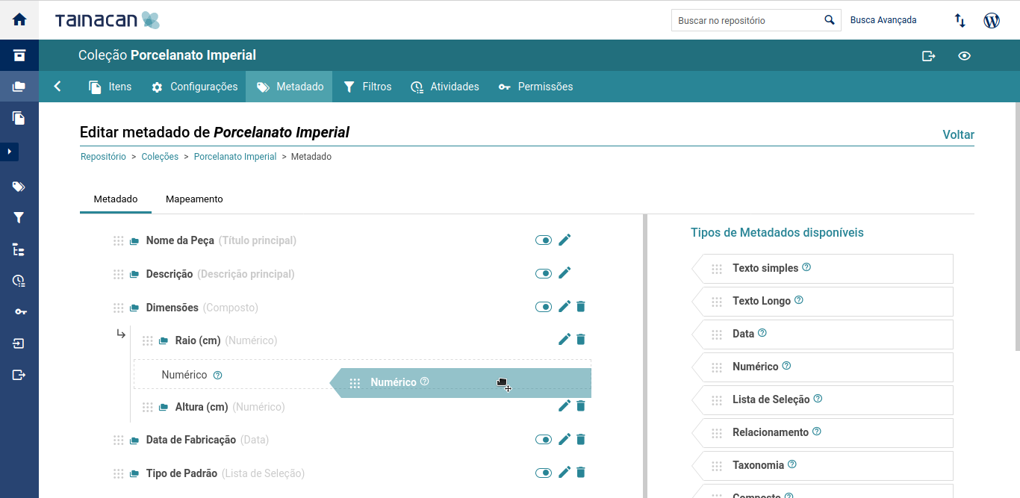Image resolution: width=1020 pixels, height=498 pixels.
Task: Open the Itens tab
Action: (x=110, y=87)
